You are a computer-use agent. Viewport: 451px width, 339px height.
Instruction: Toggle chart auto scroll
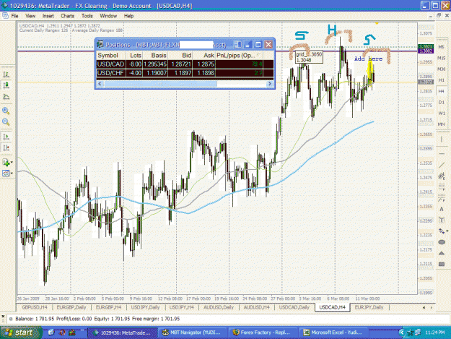click(x=6, y=137)
